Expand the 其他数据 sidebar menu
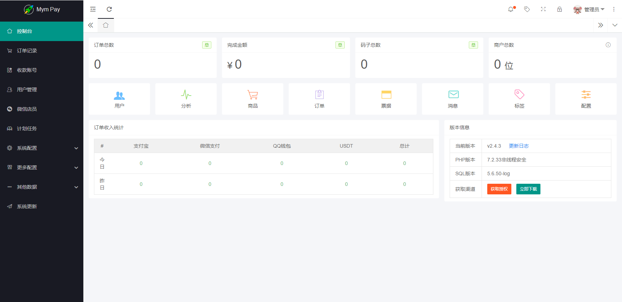The image size is (622, 302). pos(41,187)
